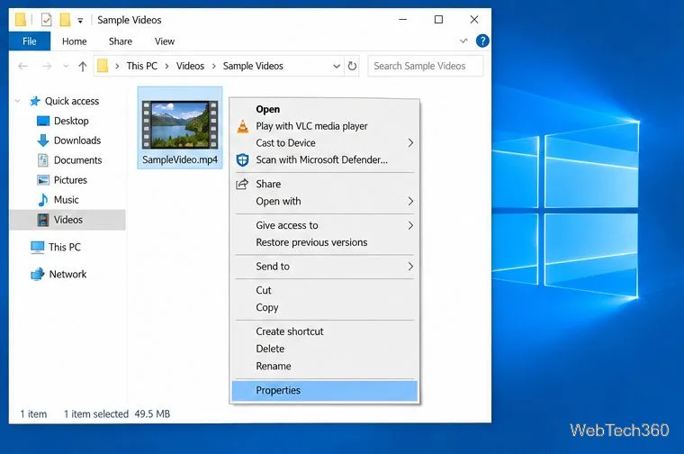Click This PC in the address breadcrumb
Screen dimensions: 684x454
point(142,66)
